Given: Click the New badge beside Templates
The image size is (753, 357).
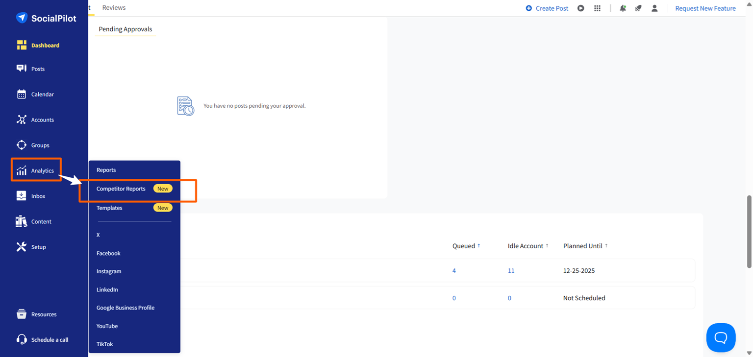Looking at the screenshot, I should [x=163, y=208].
